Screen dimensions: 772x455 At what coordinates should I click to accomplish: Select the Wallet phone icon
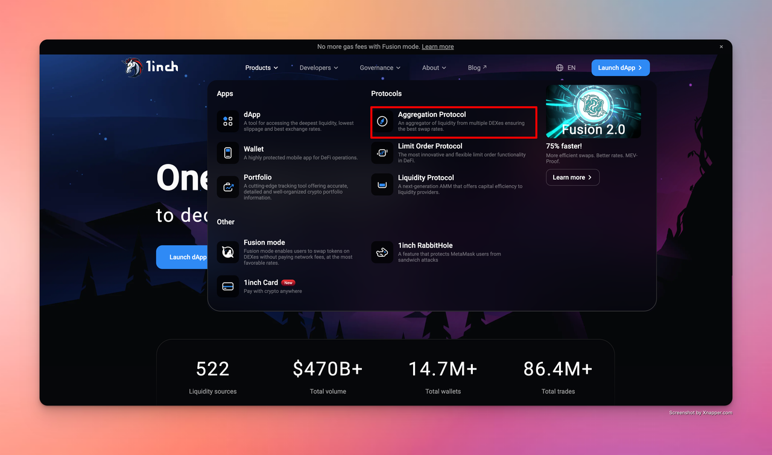(228, 153)
